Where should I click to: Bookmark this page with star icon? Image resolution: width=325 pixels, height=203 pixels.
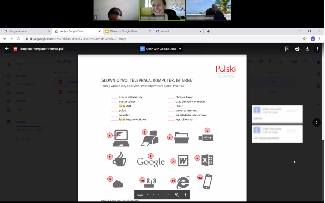point(304,39)
